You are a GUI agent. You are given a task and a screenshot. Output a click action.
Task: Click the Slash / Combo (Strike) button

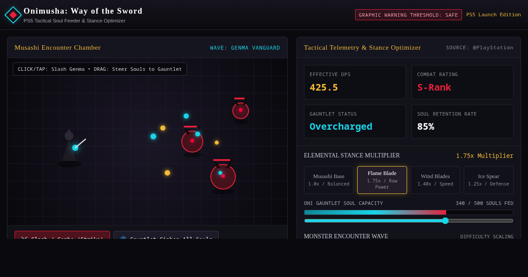point(62,235)
